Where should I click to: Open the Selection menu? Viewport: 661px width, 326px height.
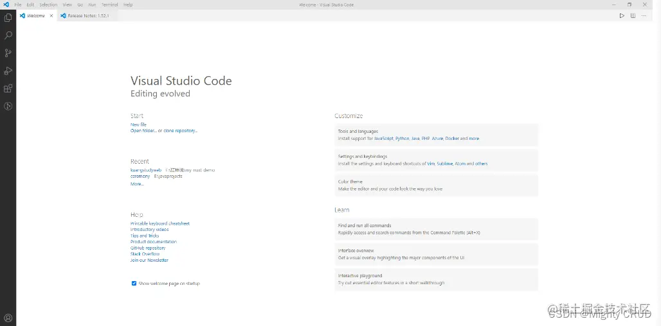pos(48,4)
